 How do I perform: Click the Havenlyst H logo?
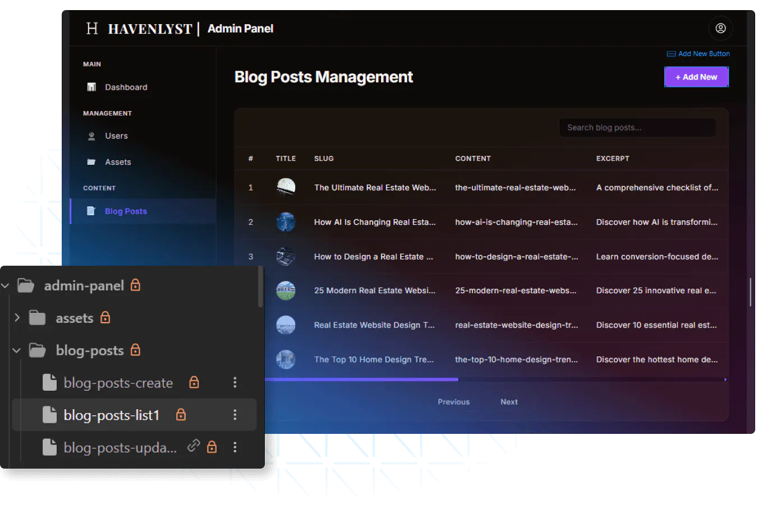[92, 29]
